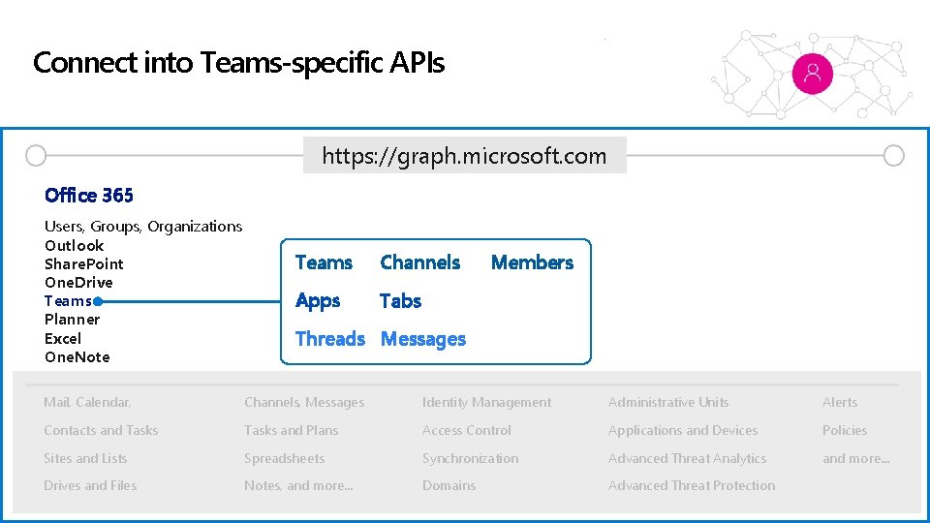Click Apps in the API callout box
The width and height of the screenshot is (930, 523).
point(318,301)
